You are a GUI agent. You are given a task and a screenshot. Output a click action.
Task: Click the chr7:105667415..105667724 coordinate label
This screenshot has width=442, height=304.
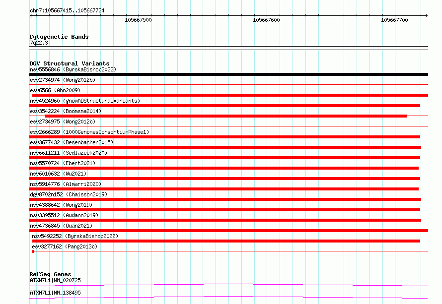click(x=67, y=10)
